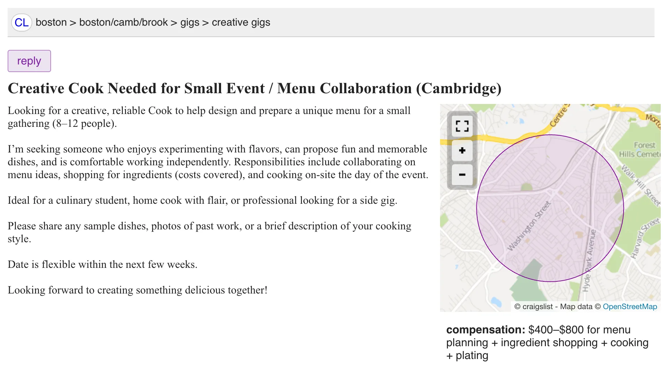Click Harvard Street label on map

point(644,239)
